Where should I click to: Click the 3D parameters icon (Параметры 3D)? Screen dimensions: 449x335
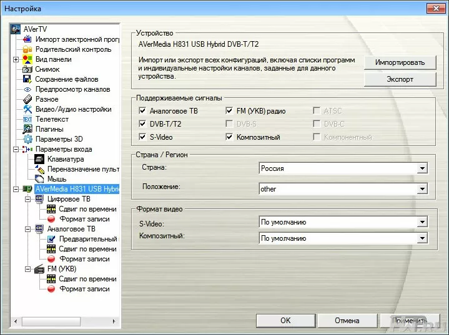[x=27, y=139]
